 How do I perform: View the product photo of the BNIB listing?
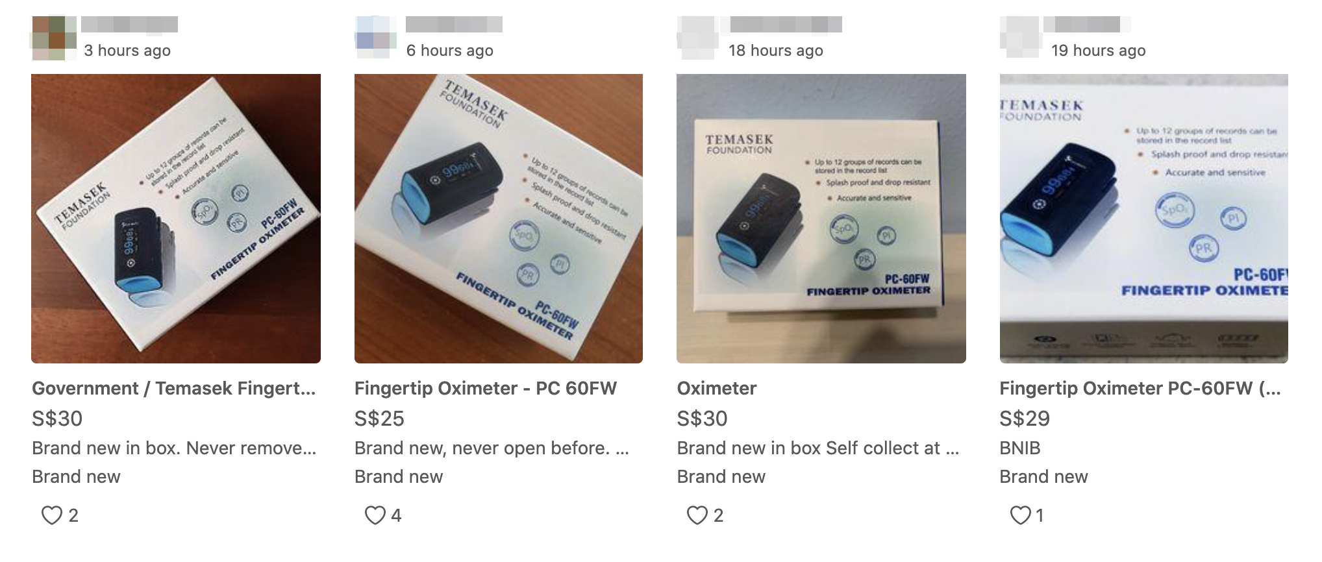1144,219
